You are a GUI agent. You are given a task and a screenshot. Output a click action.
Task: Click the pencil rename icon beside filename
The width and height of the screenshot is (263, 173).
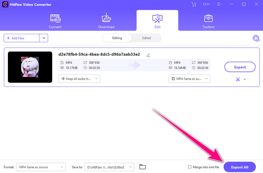coord(148,55)
